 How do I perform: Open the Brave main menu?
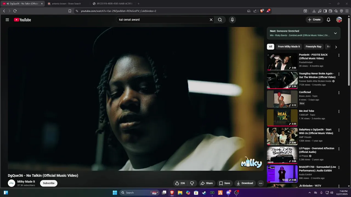coord(347,11)
